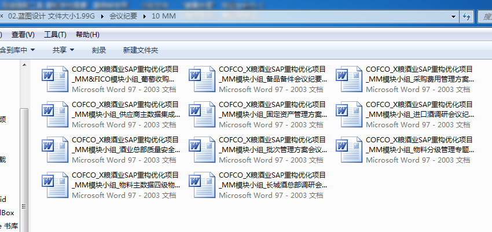Select file name _MM模块小组_固定资产管理方案
Screen dimensions: 492x232
[273, 115]
